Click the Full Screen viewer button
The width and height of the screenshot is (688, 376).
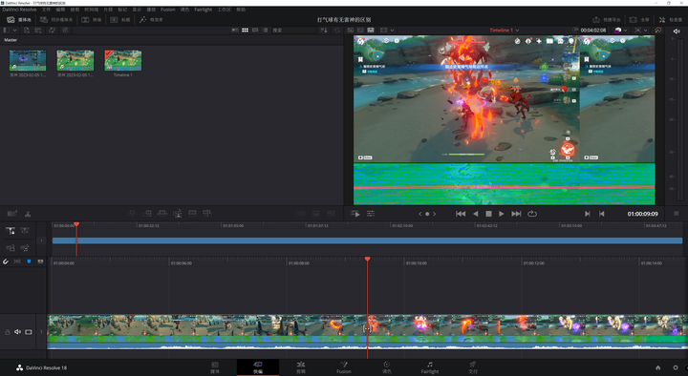coord(639,20)
